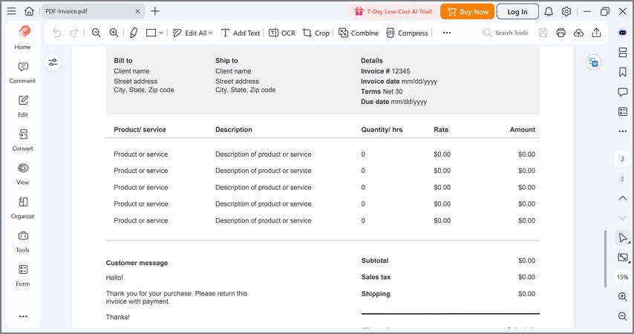Show more right panel options ellipsis

click(x=623, y=131)
